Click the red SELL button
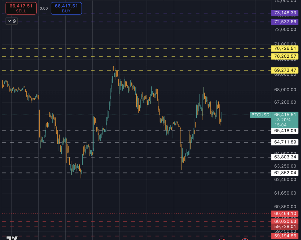Image resolution: width=301 pixels, height=240 pixels. [21, 8]
